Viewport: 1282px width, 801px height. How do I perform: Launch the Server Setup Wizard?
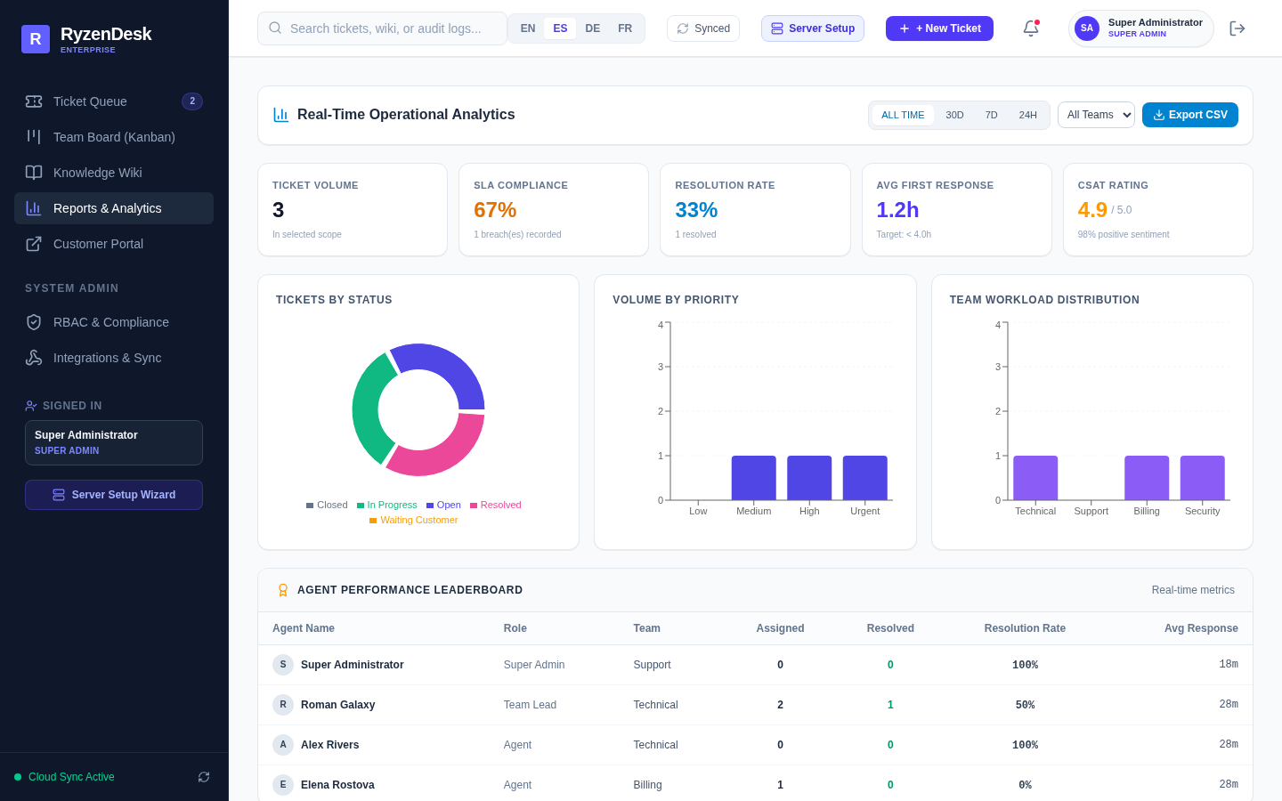point(114,495)
